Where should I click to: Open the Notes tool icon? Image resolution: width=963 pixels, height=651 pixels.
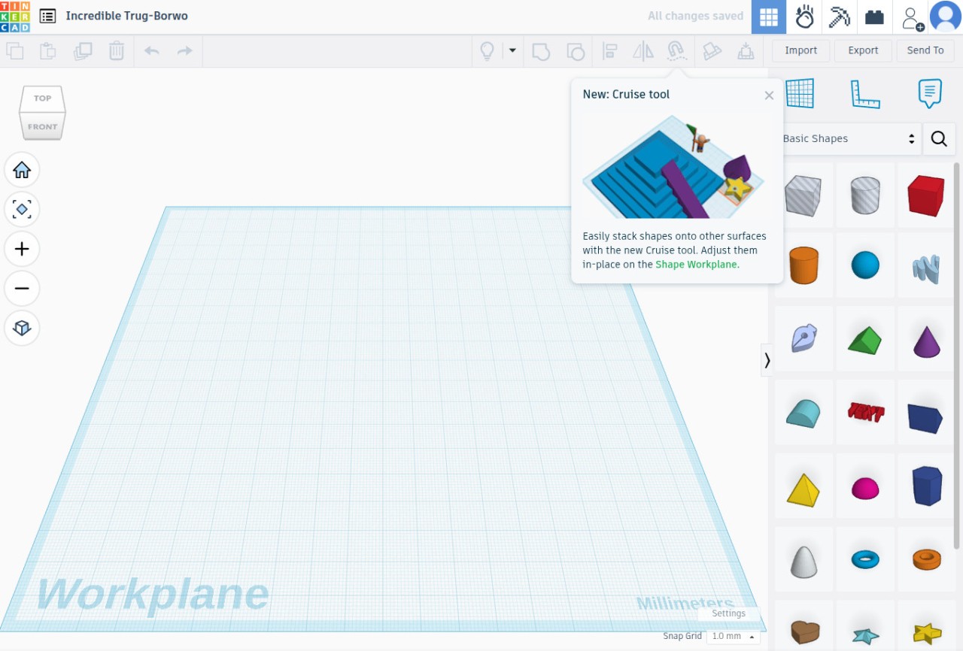pos(930,95)
